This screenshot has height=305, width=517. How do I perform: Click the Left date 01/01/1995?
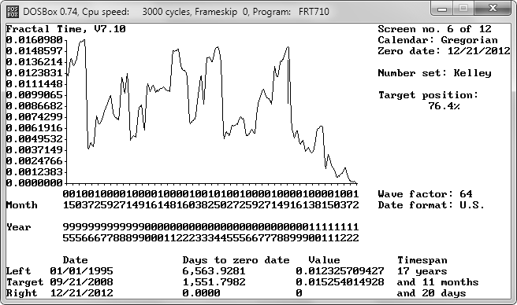tap(81, 270)
